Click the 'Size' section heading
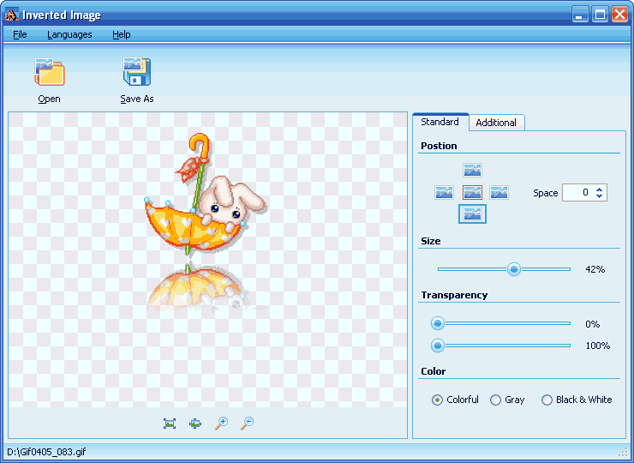 (430, 241)
